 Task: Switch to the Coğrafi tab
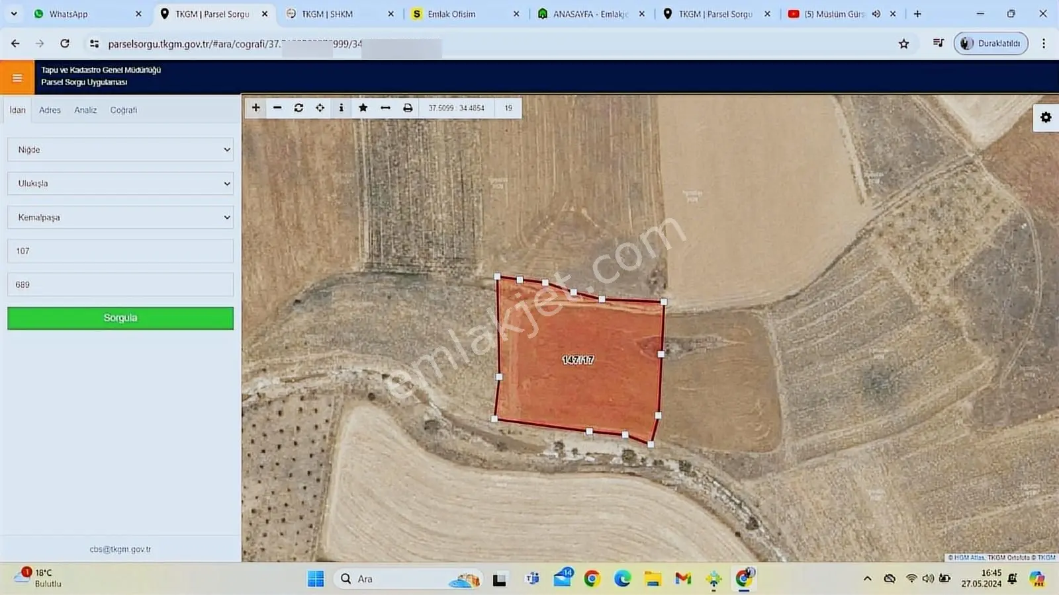click(124, 110)
